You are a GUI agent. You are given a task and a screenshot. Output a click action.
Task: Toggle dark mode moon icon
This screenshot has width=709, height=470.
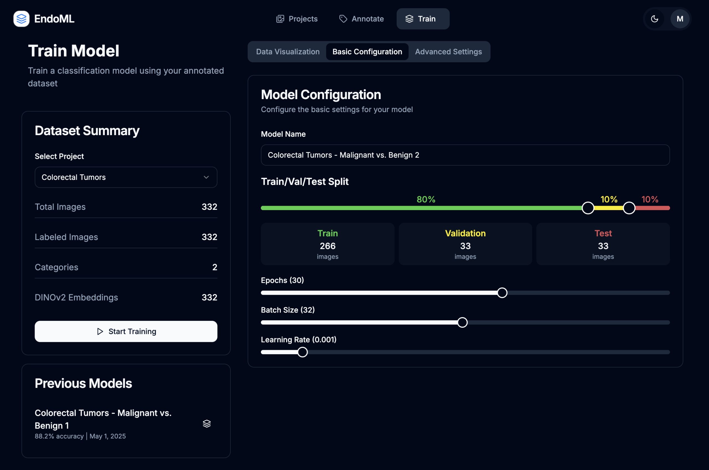tap(654, 19)
